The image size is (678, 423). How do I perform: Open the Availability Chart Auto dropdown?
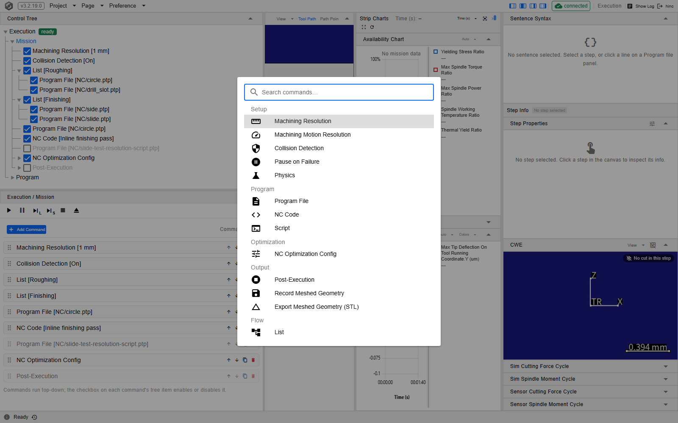click(469, 39)
